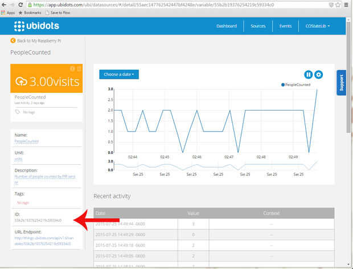Click the Ubidots logo

[36, 26]
